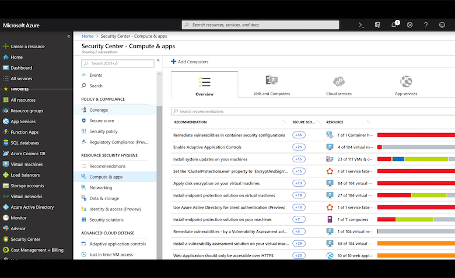Click the Advisor icon in the sidebar
Screen dimensions: 455x278
tap(5, 228)
